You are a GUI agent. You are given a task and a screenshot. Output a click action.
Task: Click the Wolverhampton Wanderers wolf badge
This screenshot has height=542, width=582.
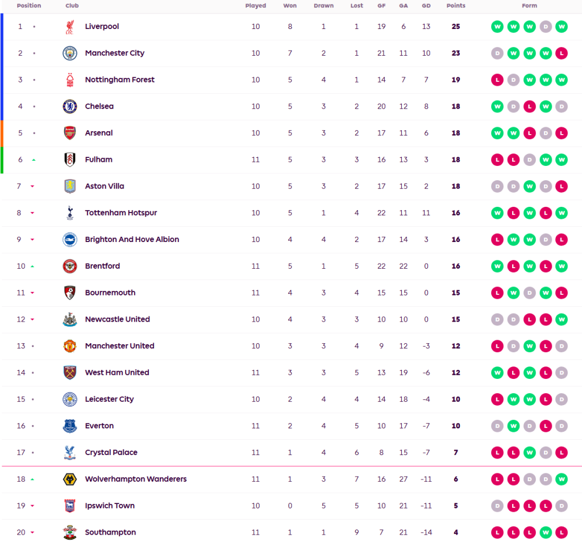click(x=69, y=480)
